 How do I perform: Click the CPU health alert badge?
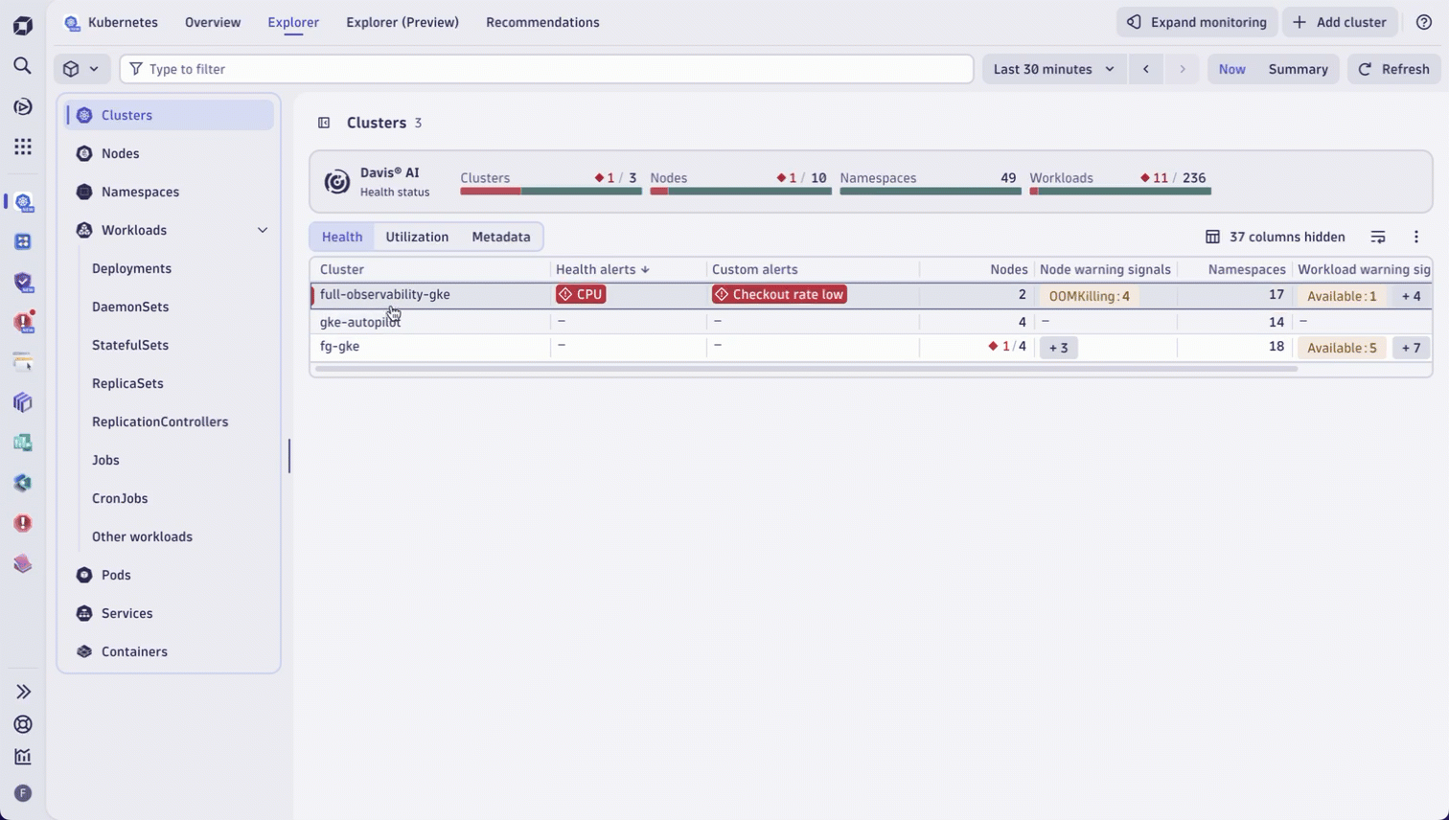[x=581, y=295]
